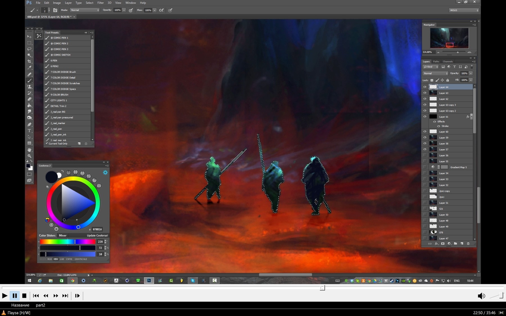Select the Lasso tool
The image size is (506, 316).
[29, 49]
